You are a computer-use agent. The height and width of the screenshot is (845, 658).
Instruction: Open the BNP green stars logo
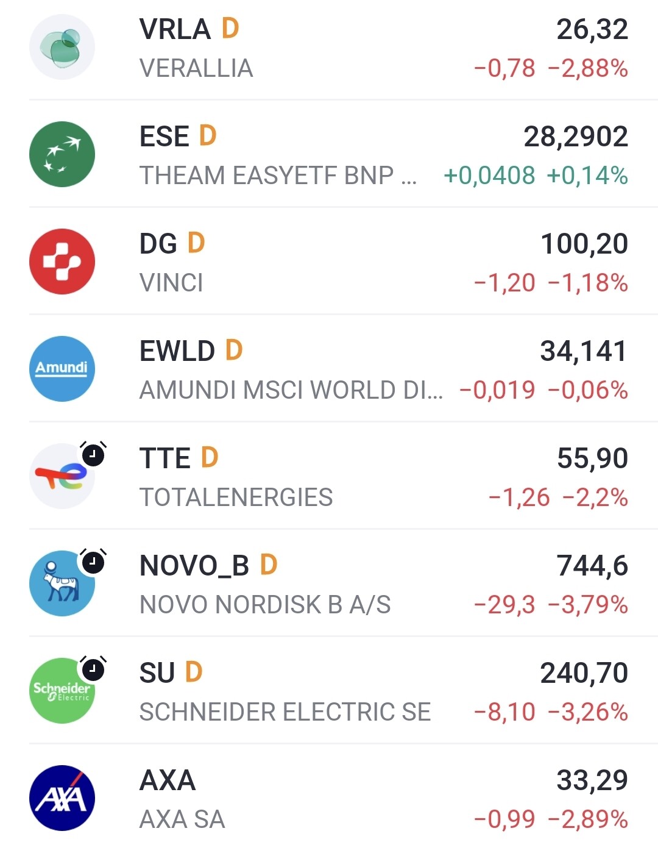tap(62, 154)
